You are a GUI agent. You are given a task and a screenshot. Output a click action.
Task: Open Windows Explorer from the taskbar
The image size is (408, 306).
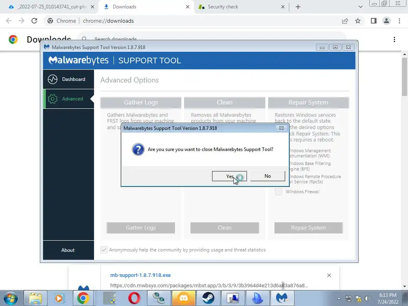(35, 298)
